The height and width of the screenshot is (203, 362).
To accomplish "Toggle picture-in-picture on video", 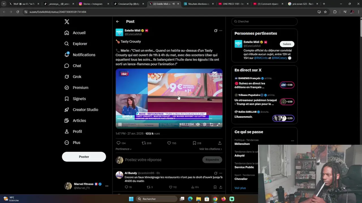I will [211, 124].
